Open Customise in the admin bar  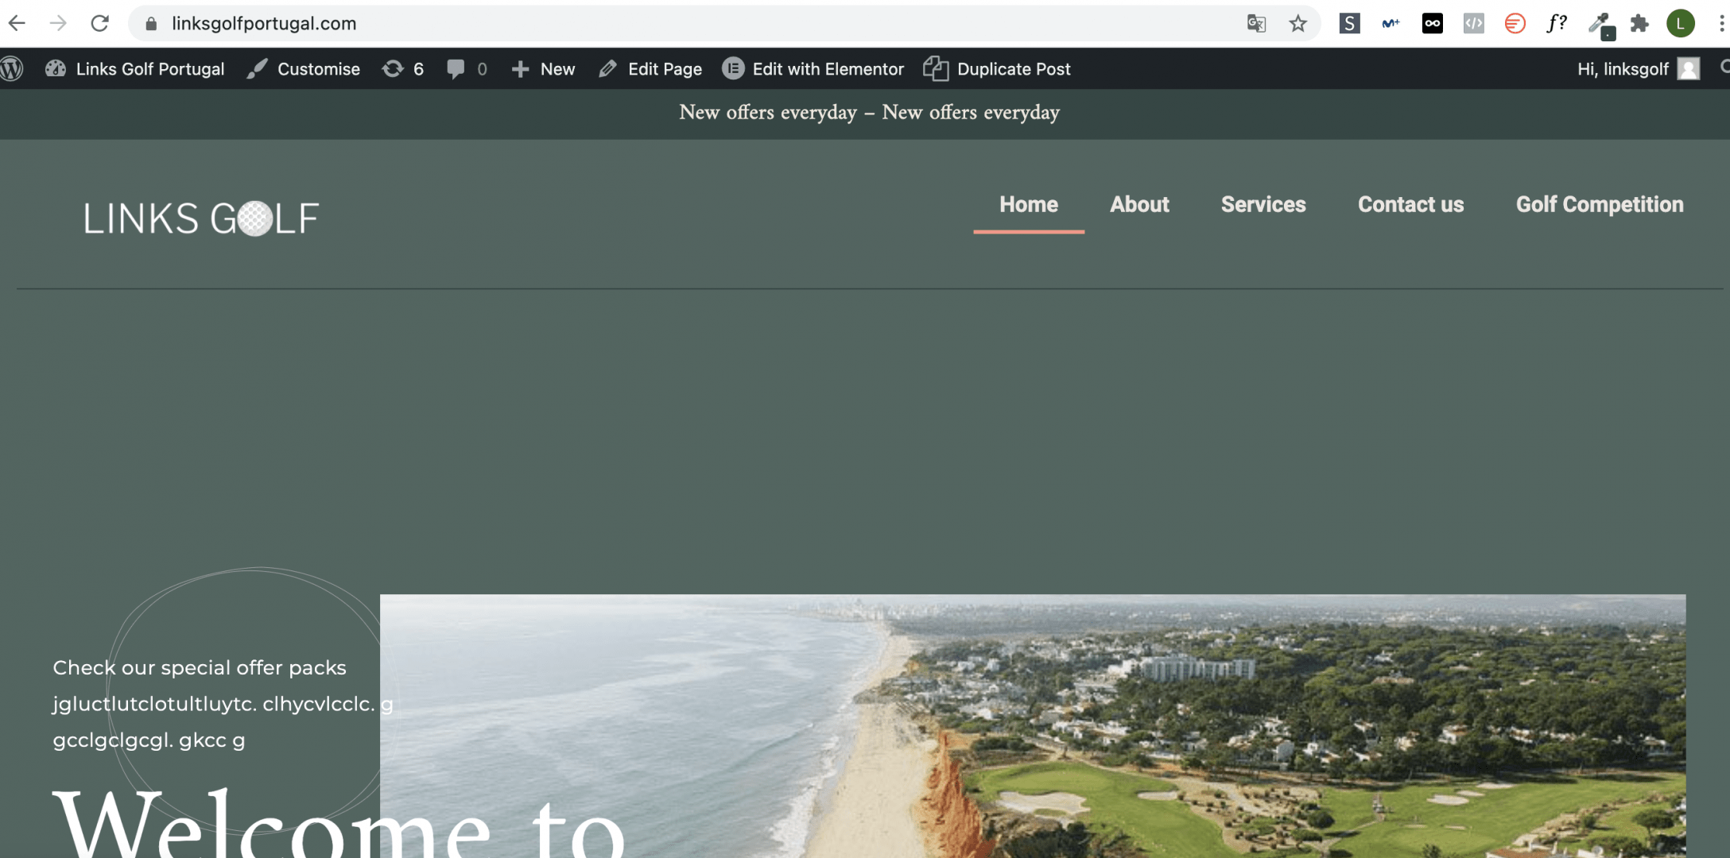coord(303,69)
